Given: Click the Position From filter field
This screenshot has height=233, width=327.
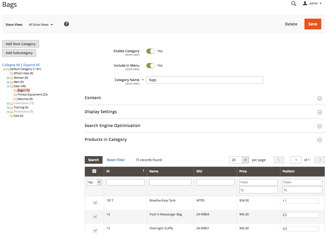Looking at the screenshot, I should 302,182.
